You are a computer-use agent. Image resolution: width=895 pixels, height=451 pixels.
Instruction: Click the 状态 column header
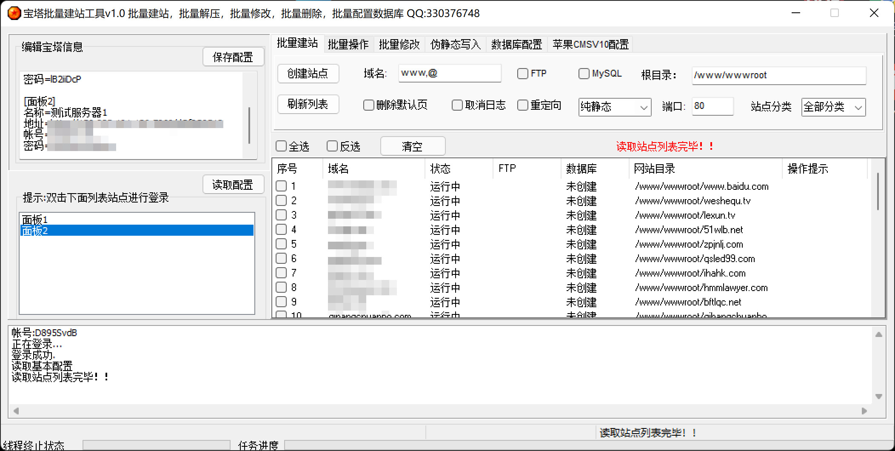459,168
